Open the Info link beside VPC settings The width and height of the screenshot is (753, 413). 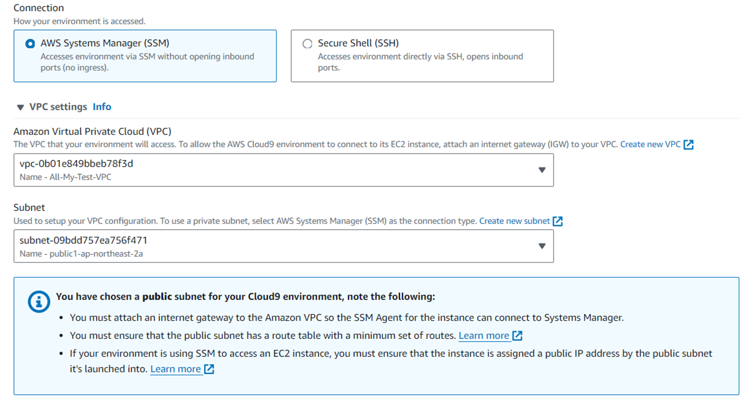[102, 107]
